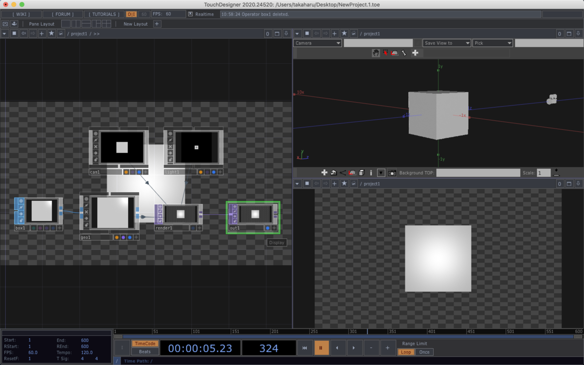The height and width of the screenshot is (365, 584).
Task: Step one frame backward
Action: pyautogui.click(x=338, y=348)
